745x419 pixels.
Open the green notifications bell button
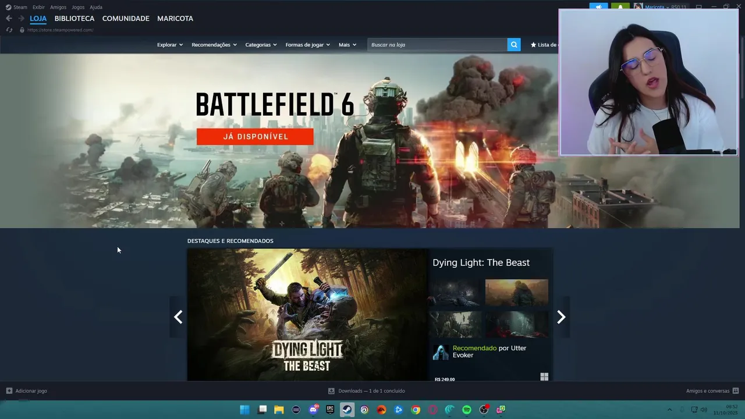[x=620, y=7]
